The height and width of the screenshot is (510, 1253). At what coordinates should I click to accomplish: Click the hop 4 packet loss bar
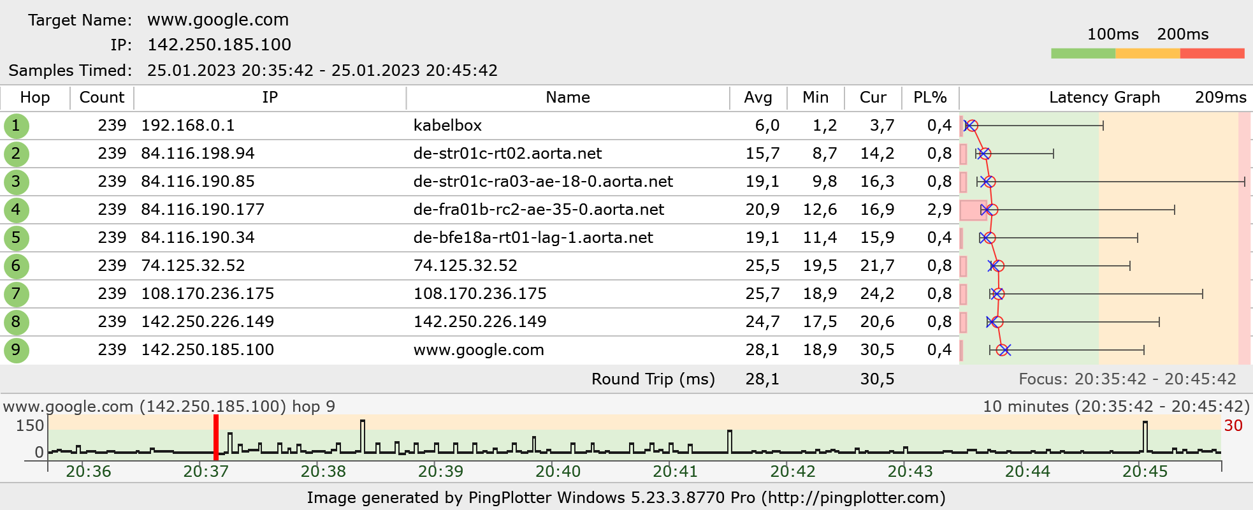point(973,210)
